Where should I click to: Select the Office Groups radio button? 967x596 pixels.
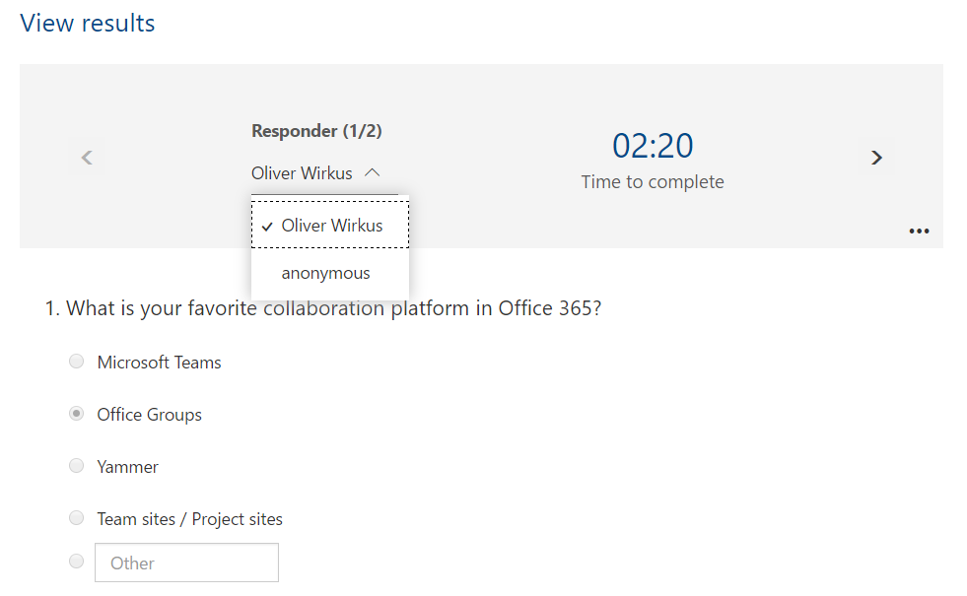(x=77, y=414)
